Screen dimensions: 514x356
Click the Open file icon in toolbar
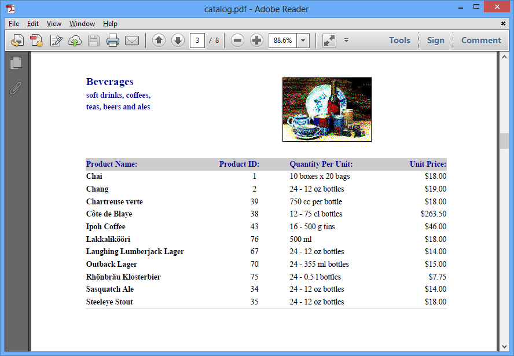point(18,41)
